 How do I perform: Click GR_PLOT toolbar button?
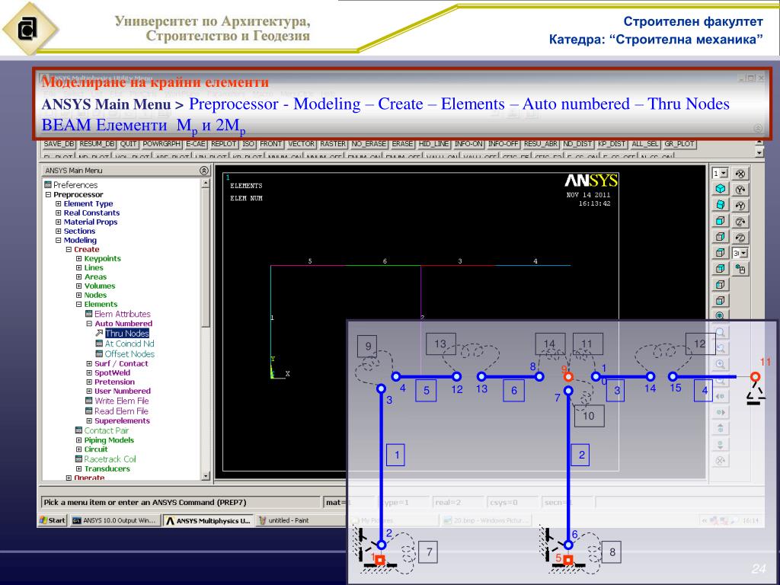click(x=679, y=144)
